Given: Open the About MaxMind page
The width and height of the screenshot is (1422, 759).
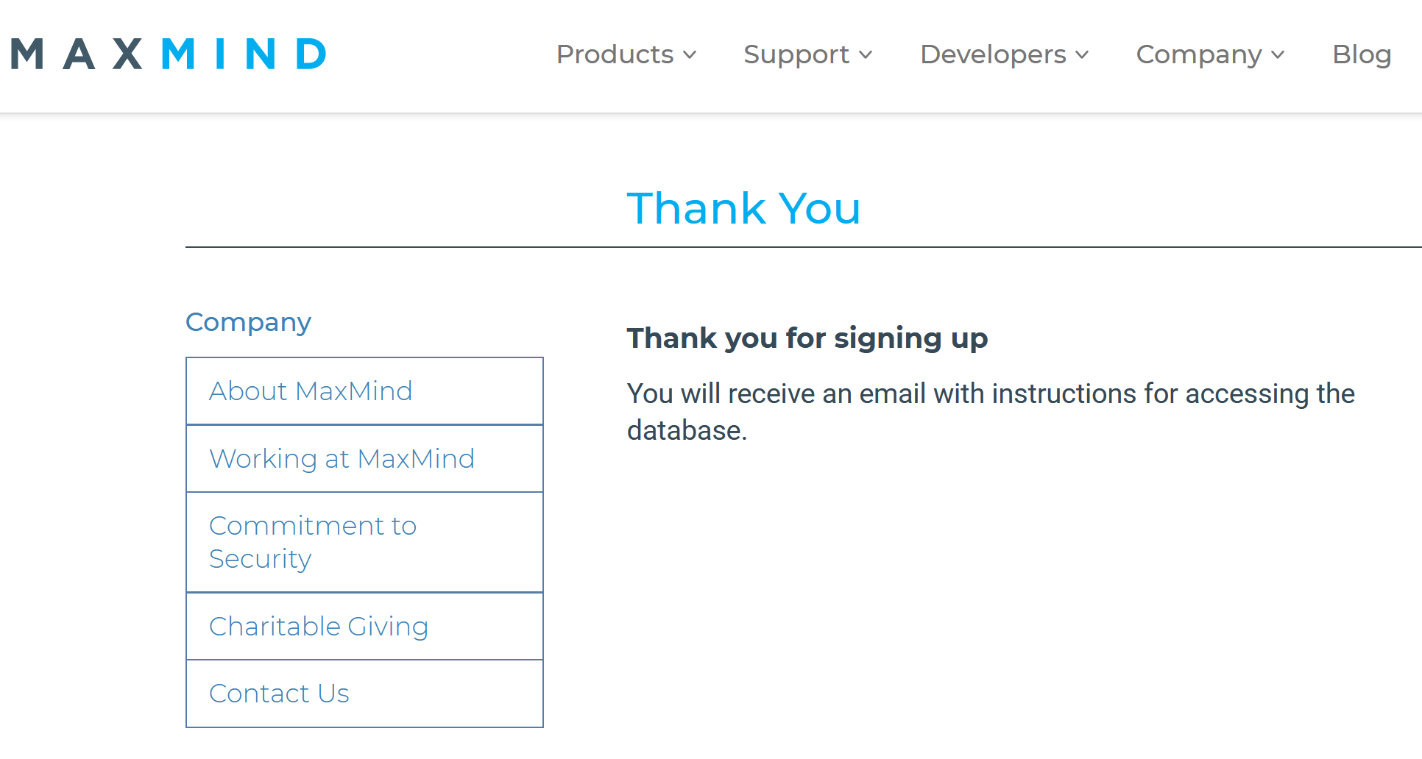Looking at the screenshot, I should (311, 391).
